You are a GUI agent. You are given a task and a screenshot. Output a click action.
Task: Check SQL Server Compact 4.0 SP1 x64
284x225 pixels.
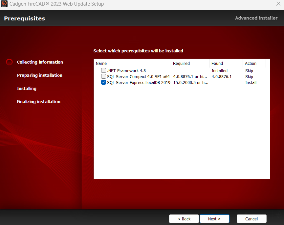pyautogui.click(x=103, y=76)
